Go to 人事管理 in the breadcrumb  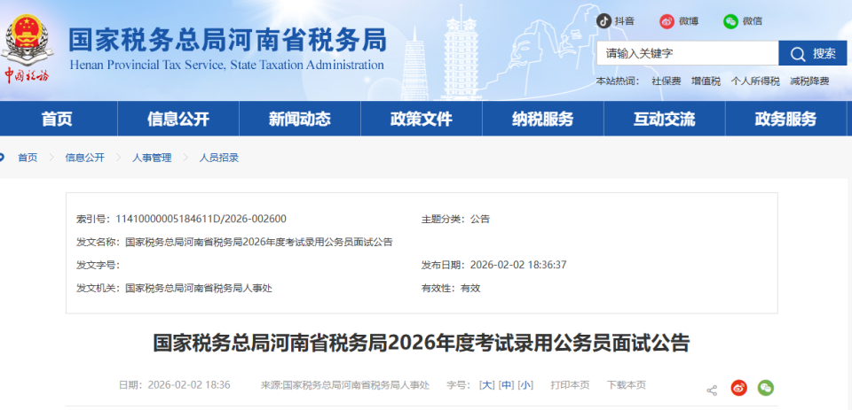point(152,158)
